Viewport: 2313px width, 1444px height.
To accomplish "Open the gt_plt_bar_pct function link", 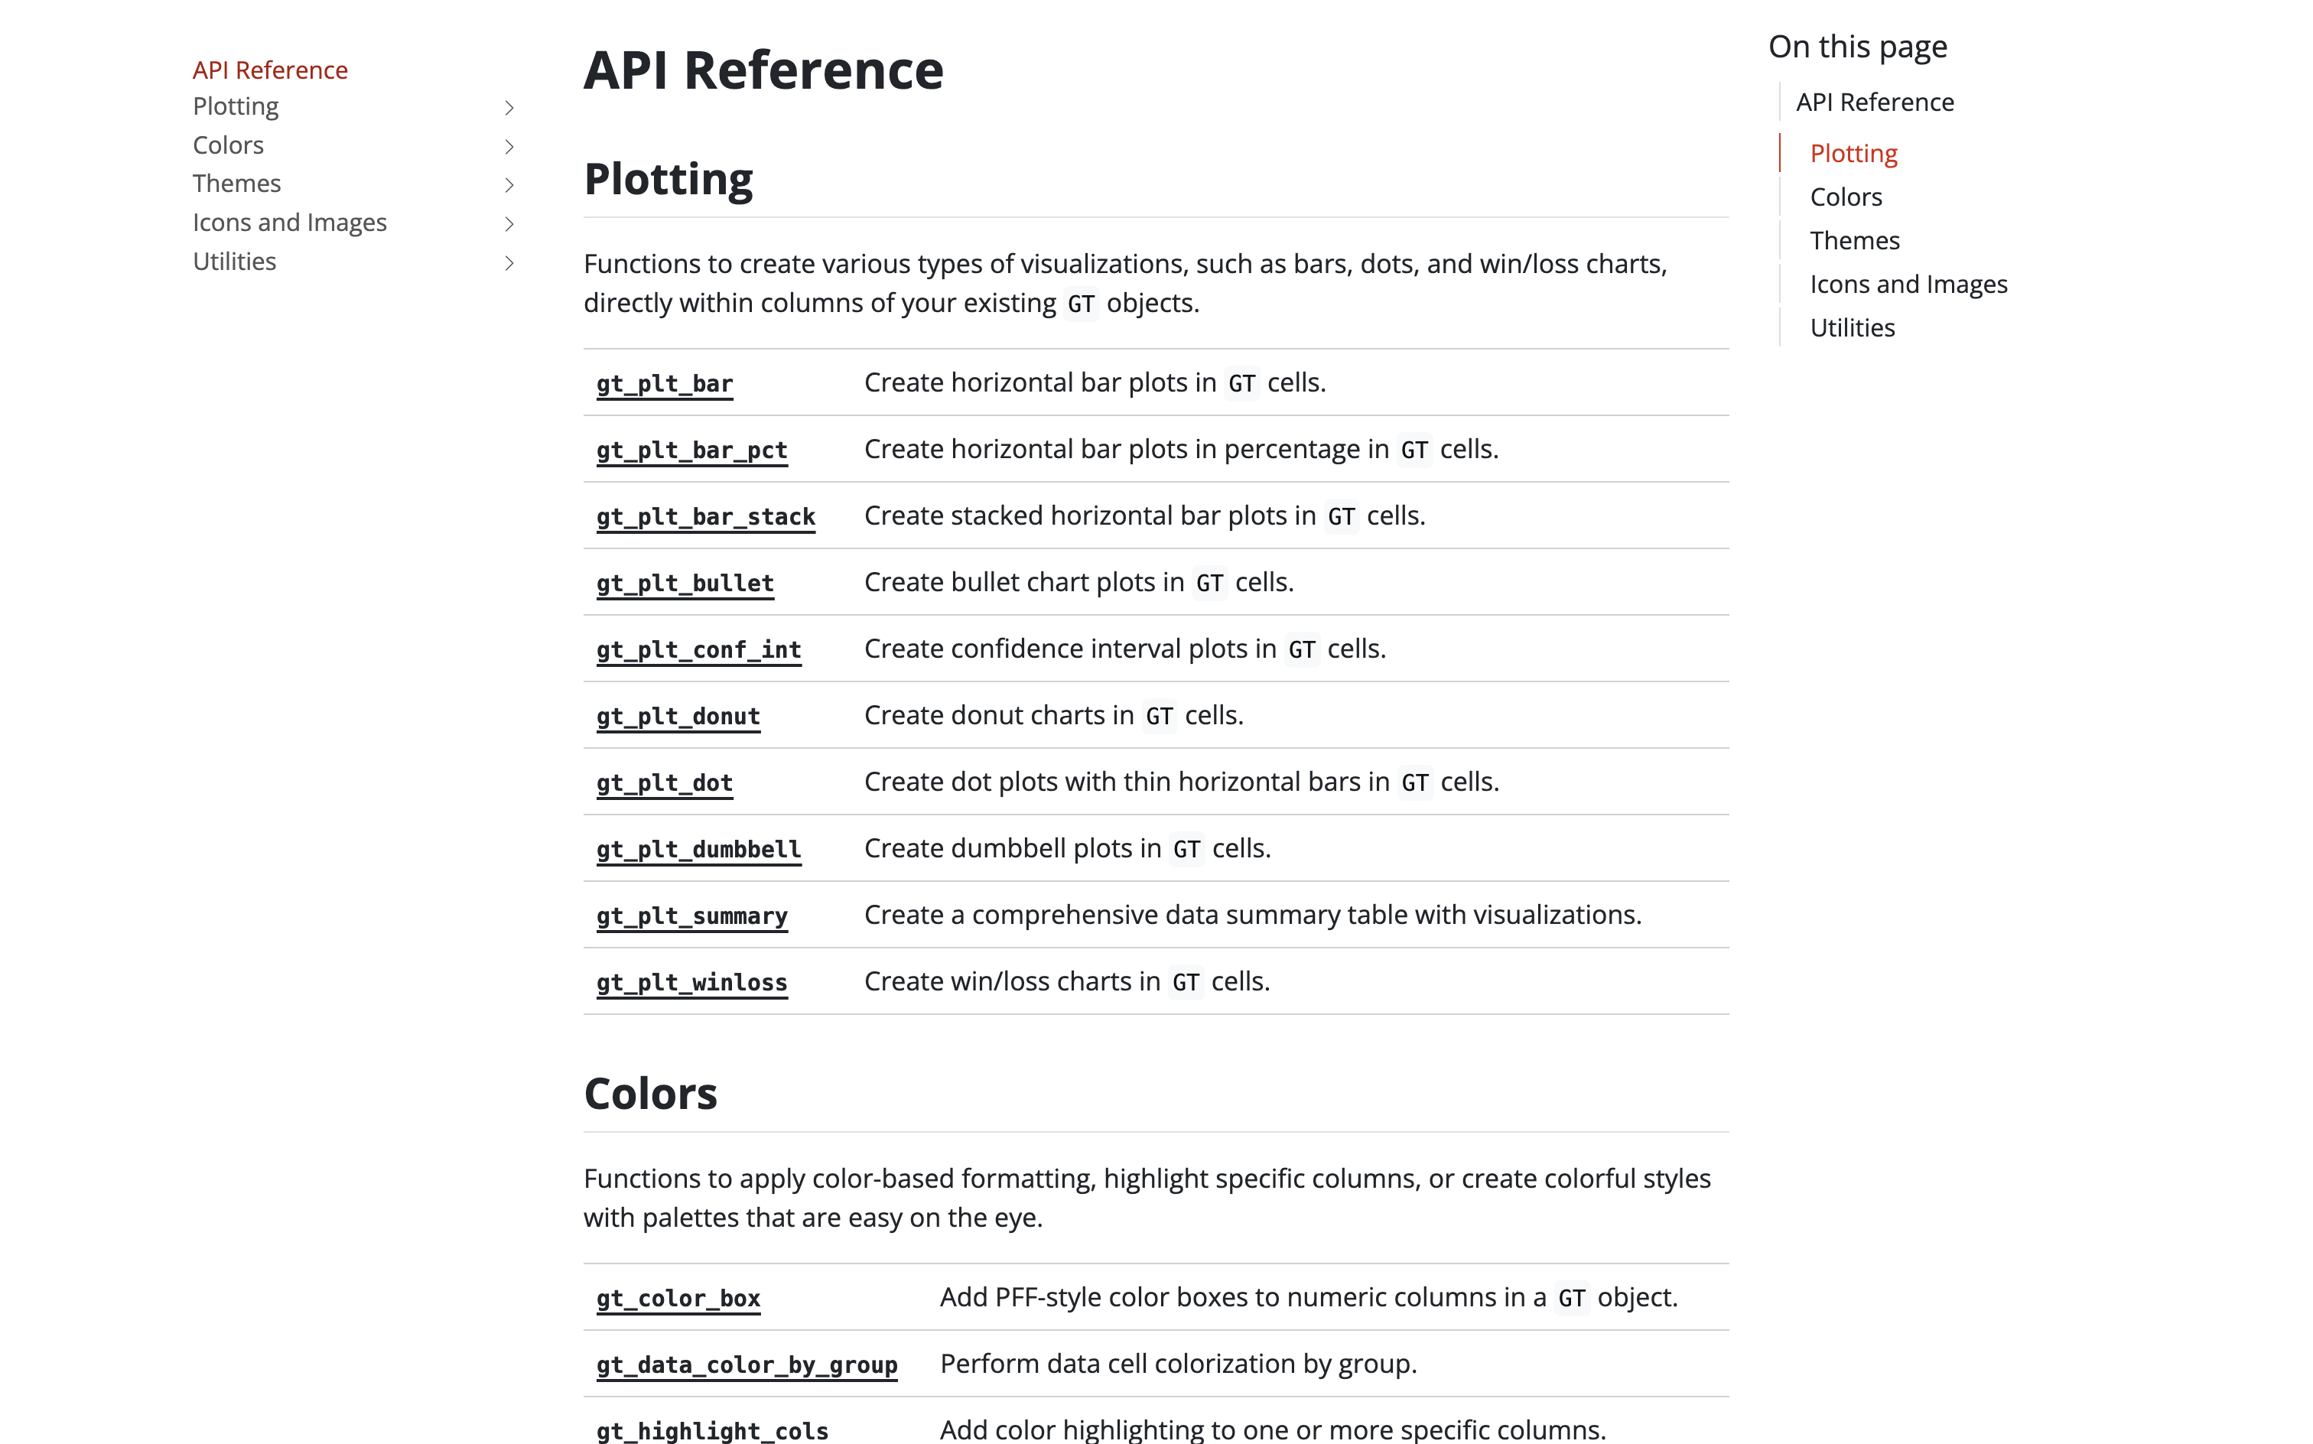I will tap(691, 450).
